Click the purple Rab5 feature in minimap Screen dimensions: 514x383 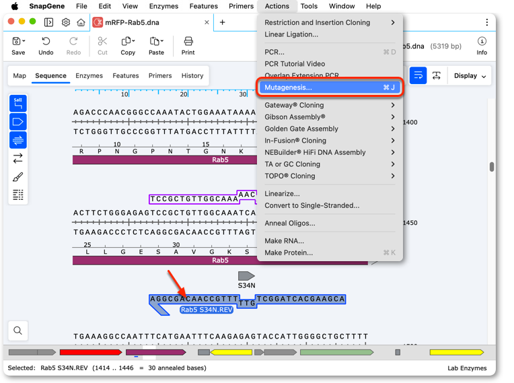point(156,352)
